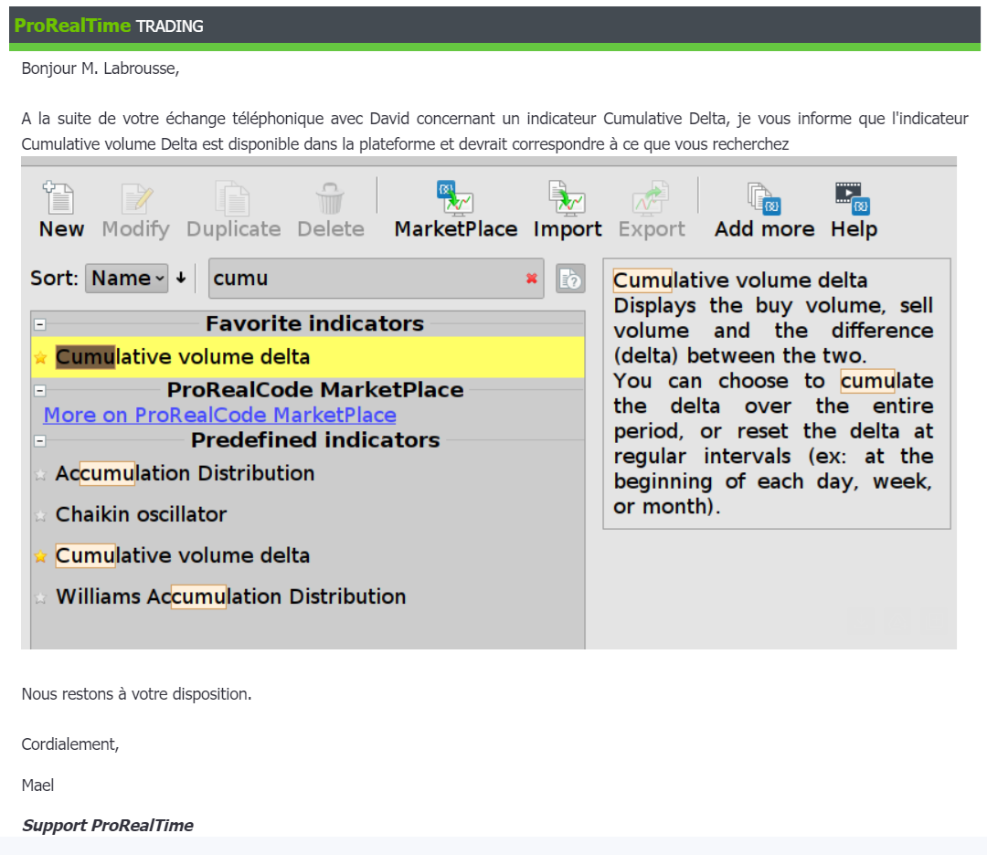Collapse the Predefined indicators section
This screenshot has height=865, width=987.
(x=39, y=441)
